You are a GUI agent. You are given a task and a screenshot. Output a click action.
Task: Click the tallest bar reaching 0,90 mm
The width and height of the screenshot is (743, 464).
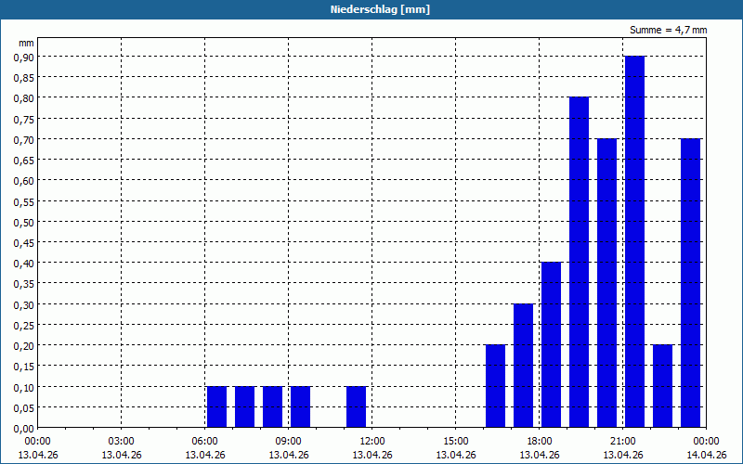pos(634,242)
